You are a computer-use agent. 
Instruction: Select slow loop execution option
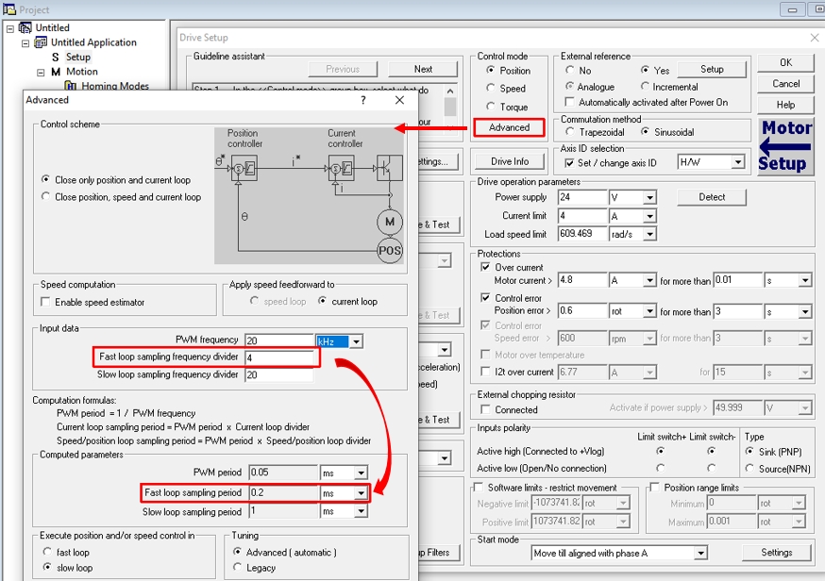point(47,567)
